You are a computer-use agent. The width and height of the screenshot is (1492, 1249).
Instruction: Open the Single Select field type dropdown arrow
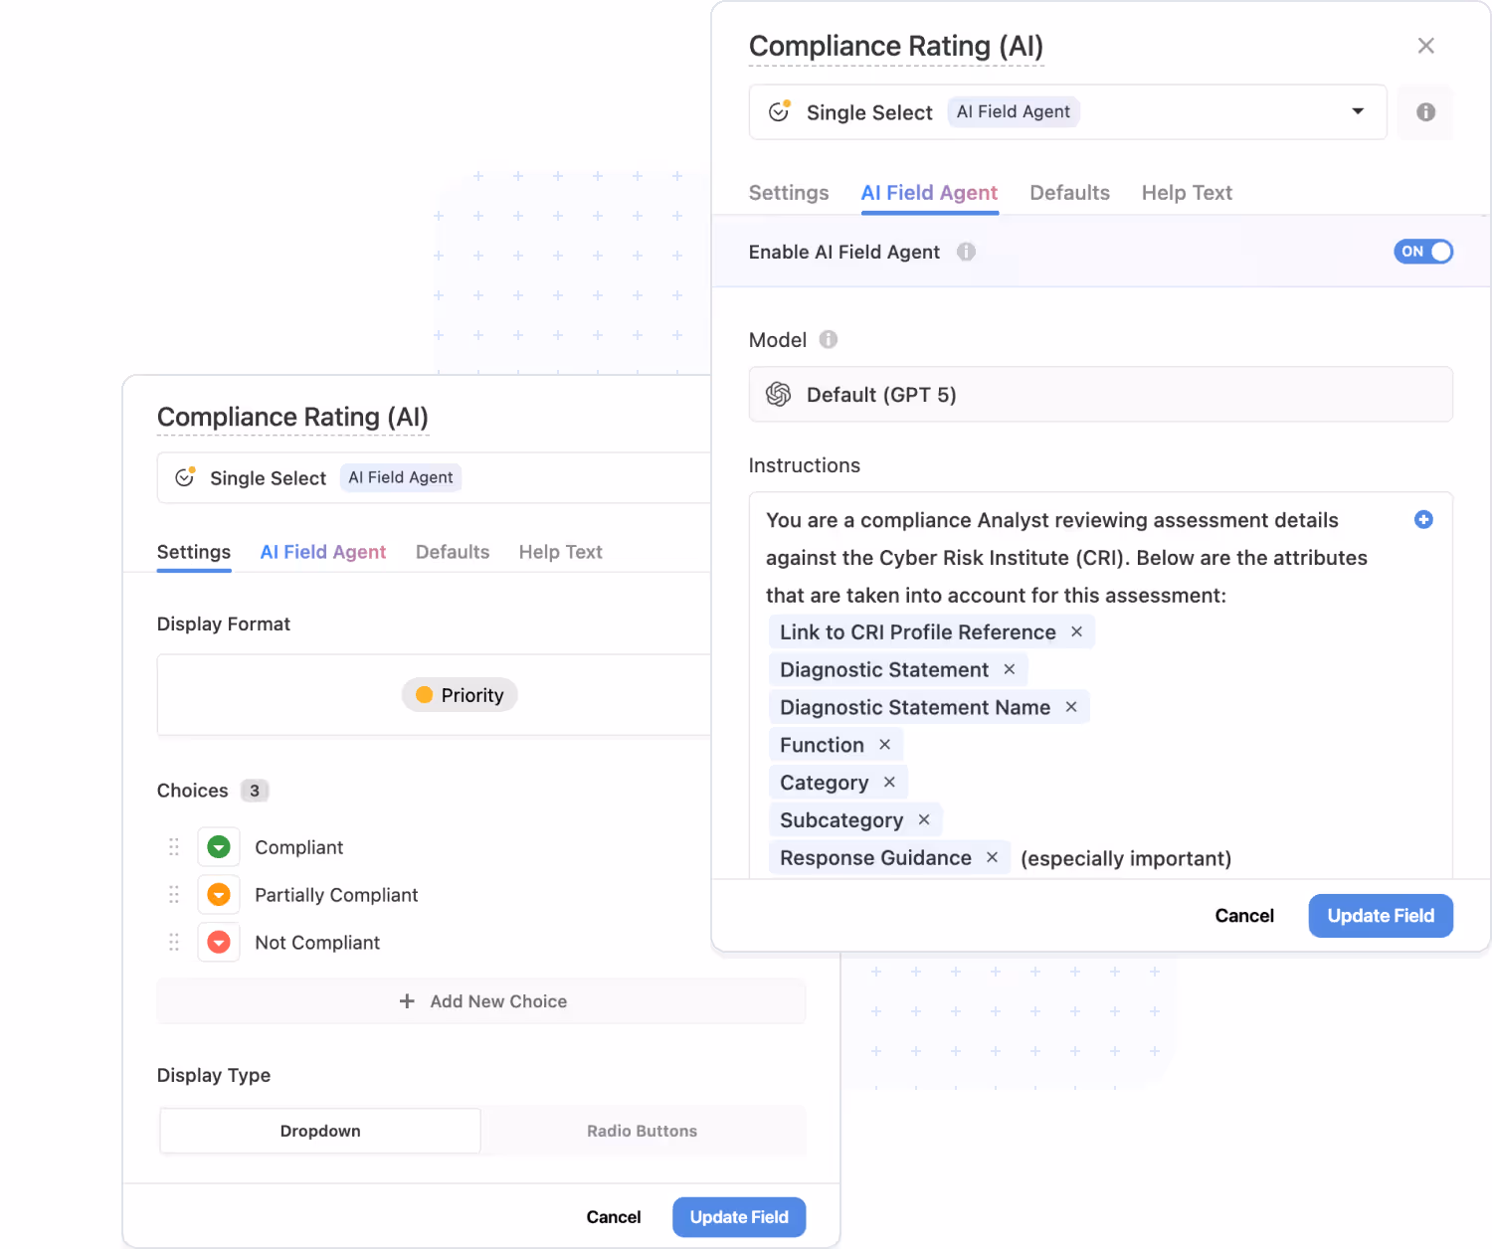(1358, 111)
